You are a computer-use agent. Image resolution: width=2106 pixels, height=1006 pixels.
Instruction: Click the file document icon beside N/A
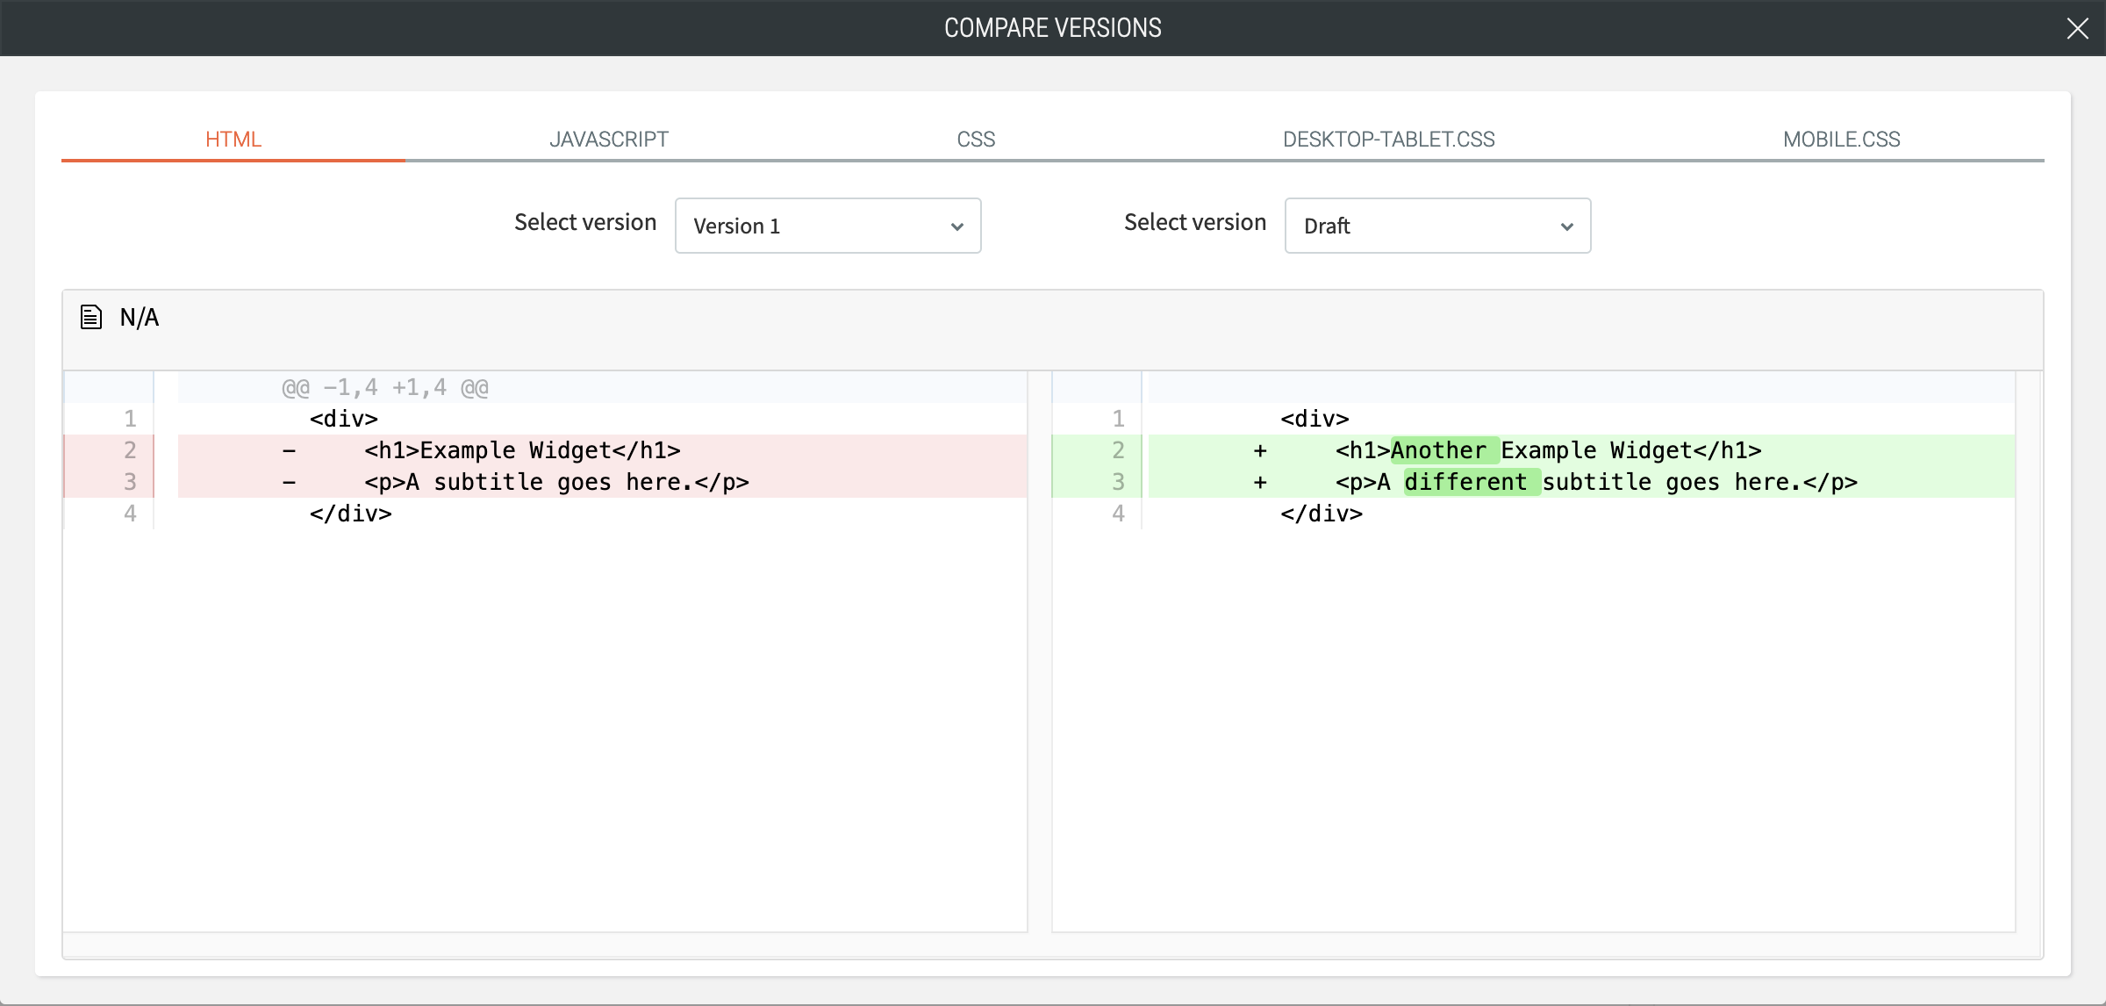click(x=91, y=317)
